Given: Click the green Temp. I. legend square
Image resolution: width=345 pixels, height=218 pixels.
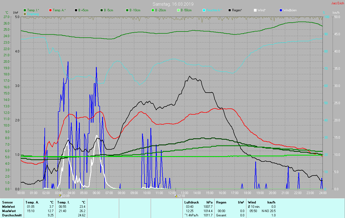Looking at the screenshot, I should click(25, 10).
